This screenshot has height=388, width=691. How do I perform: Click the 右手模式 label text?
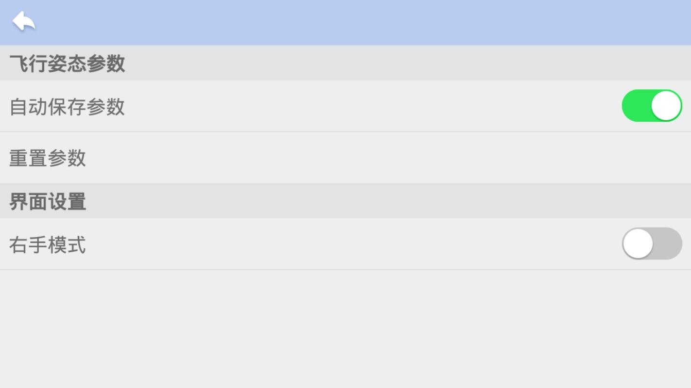48,245
